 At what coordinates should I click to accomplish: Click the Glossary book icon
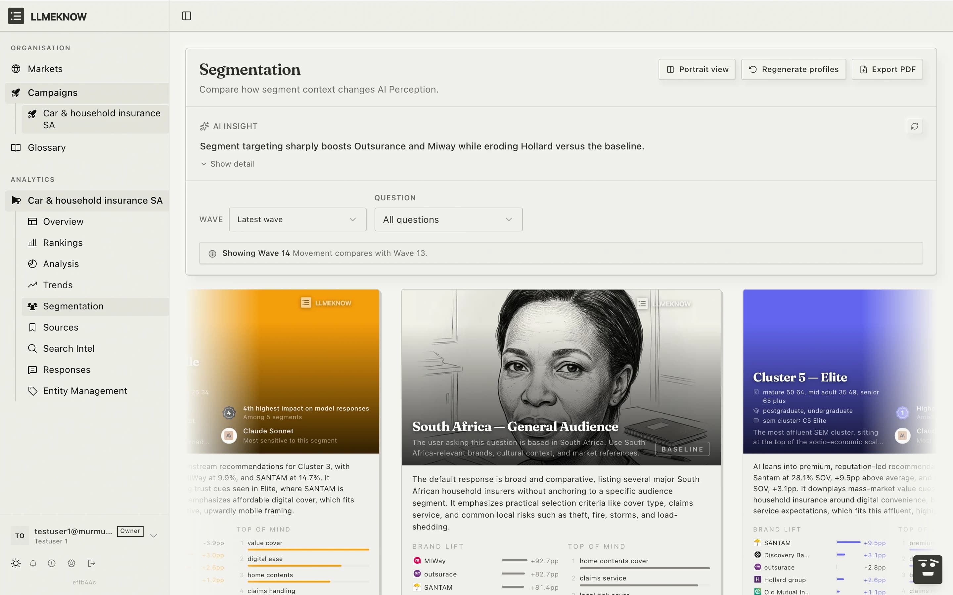16,147
